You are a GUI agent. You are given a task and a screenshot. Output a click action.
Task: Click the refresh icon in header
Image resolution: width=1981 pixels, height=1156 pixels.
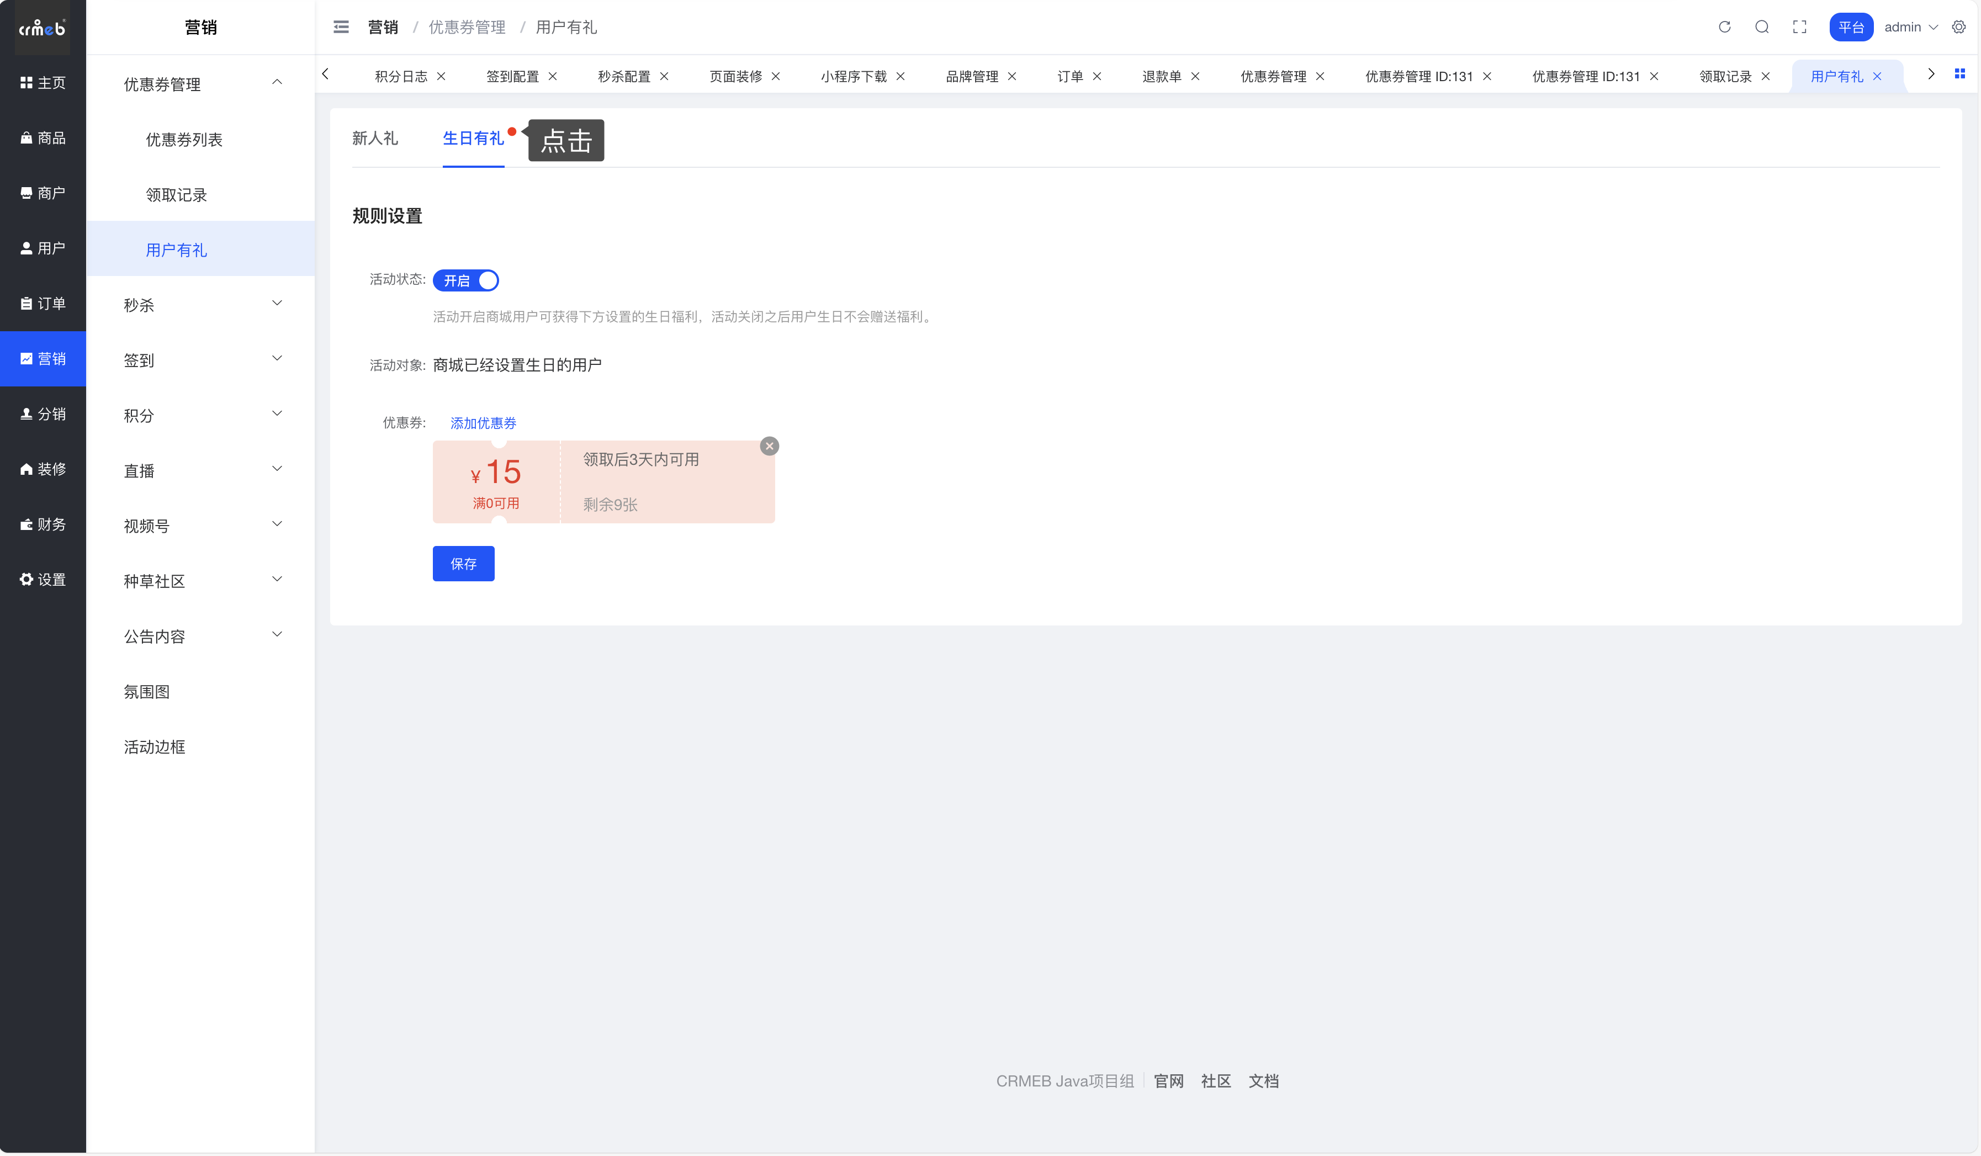(1724, 26)
